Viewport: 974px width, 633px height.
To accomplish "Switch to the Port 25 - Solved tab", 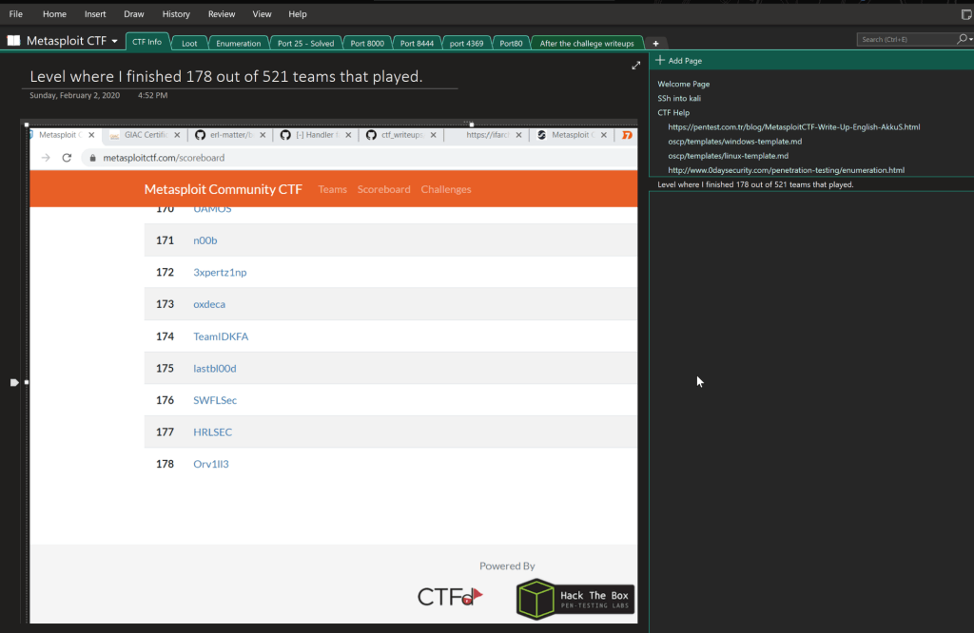I will (x=305, y=43).
